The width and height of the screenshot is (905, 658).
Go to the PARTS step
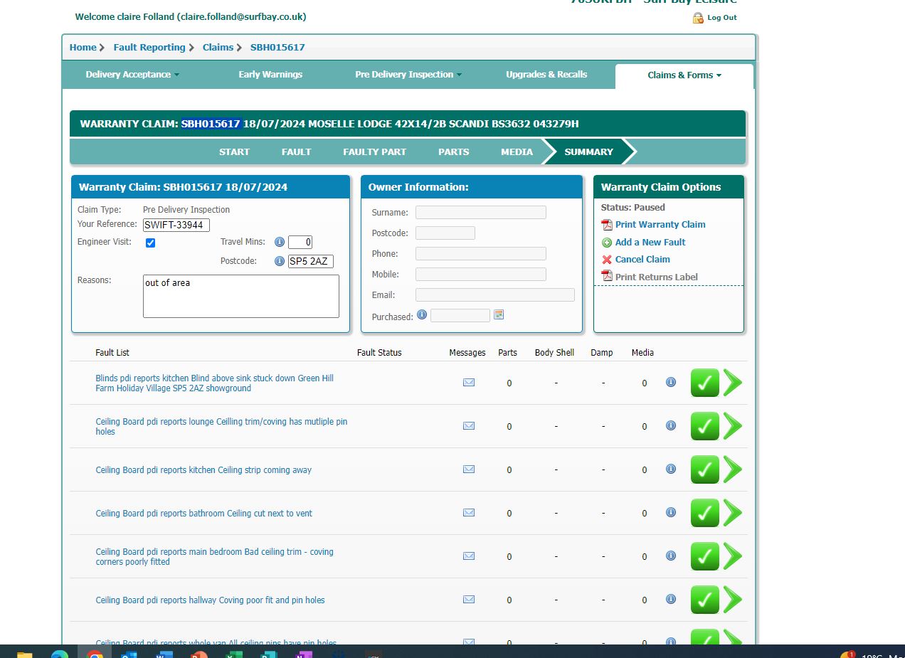click(453, 152)
